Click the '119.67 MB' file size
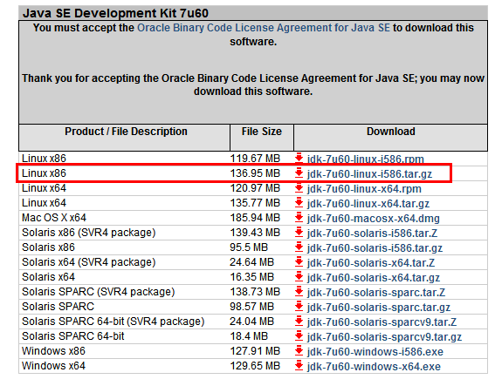Screen dimensions: 502x386 255,159
